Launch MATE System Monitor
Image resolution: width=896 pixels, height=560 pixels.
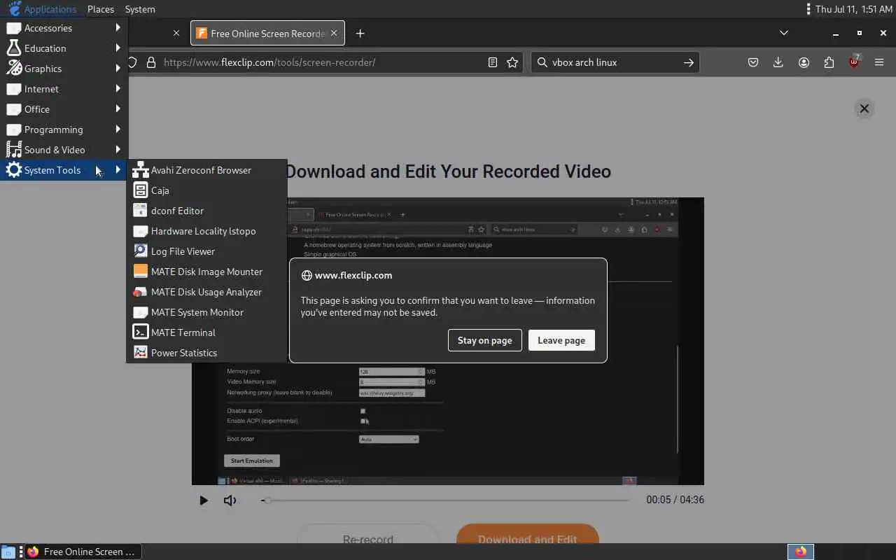206,312
